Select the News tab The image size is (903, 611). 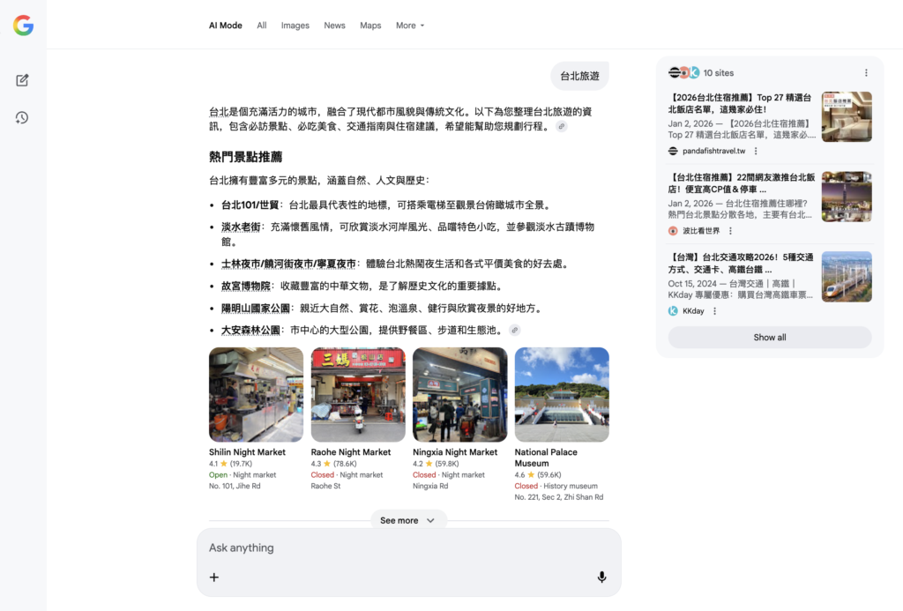point(334,26)
